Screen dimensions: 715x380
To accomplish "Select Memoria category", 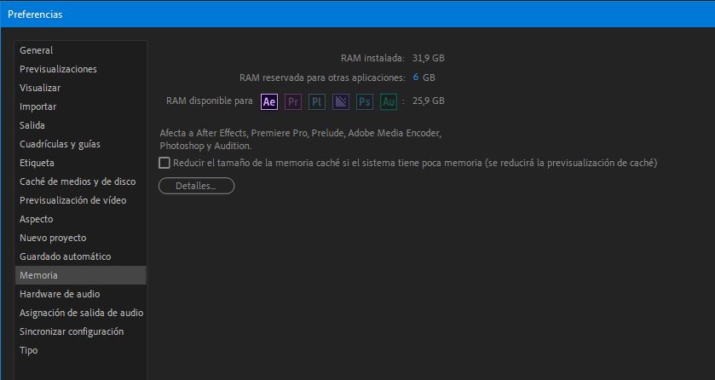I will [81, 275].
